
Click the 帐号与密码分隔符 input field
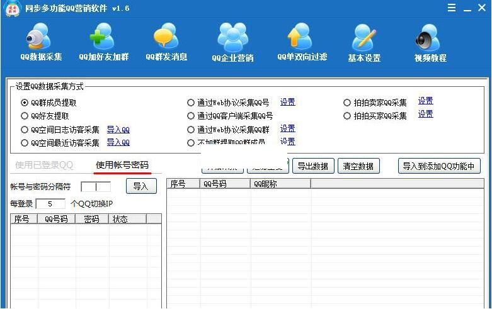[x=96, y=187]
